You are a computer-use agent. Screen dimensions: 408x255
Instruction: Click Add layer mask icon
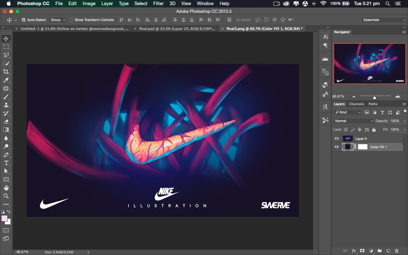pos(362,251)
